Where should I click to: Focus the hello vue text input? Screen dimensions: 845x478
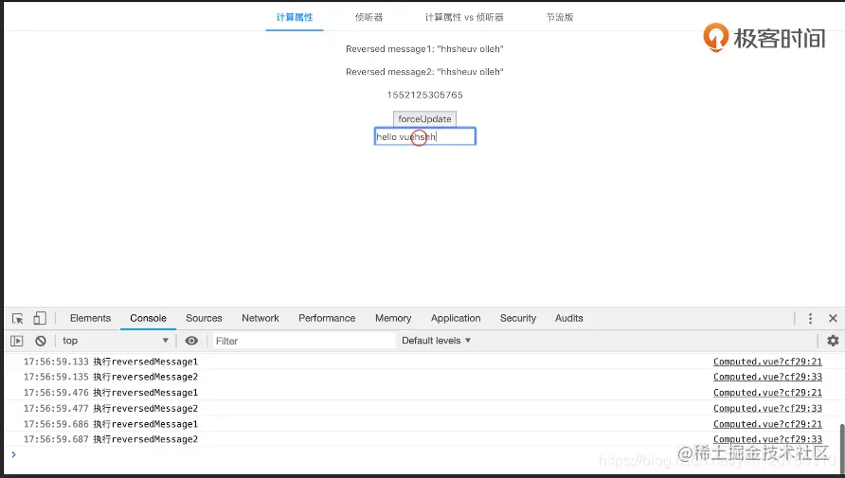425,136
